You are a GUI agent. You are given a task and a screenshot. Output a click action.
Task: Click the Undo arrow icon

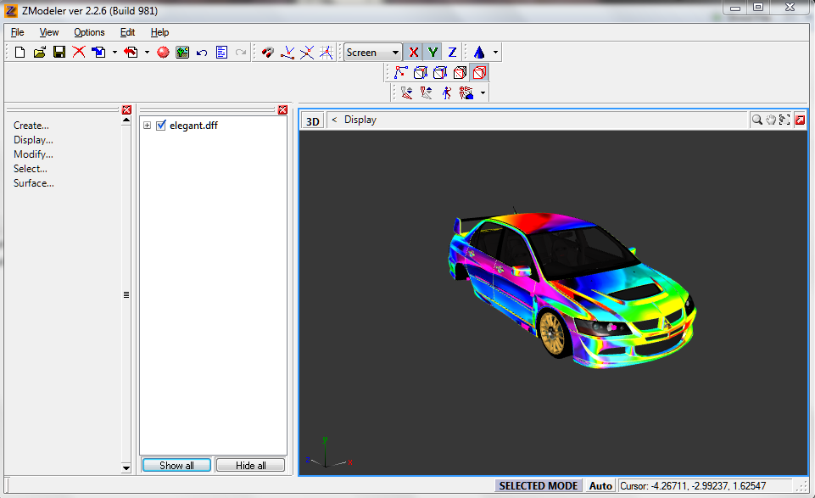tap(202, 52)
